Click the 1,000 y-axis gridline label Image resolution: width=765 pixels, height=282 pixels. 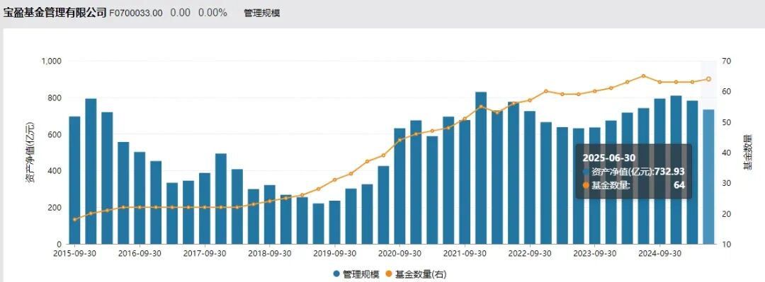(x=51, y=61)
